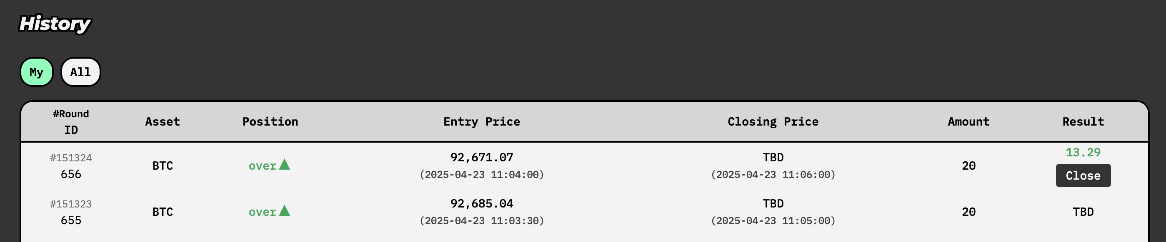Click entry price 92,671.07
The image size is (1166, 242).
[x=482, y=158]
